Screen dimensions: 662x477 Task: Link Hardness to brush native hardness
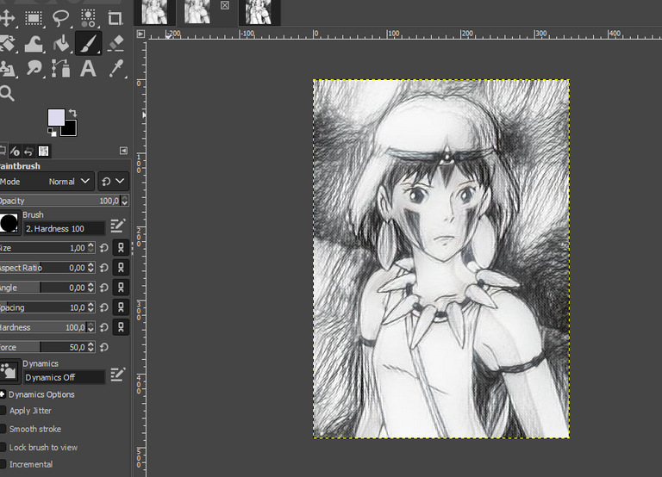[x=121, y=327]
